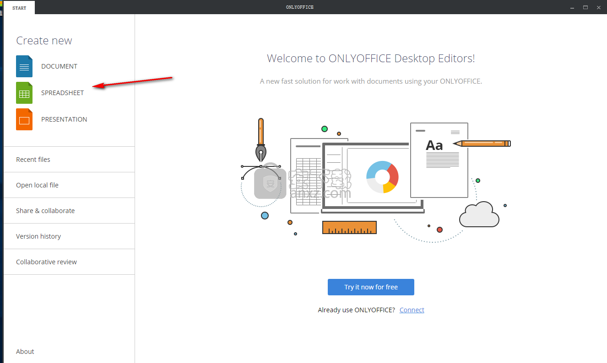Create a new DOCUMENT
This screenshot has height=363, width=607.
pos(59,66)
